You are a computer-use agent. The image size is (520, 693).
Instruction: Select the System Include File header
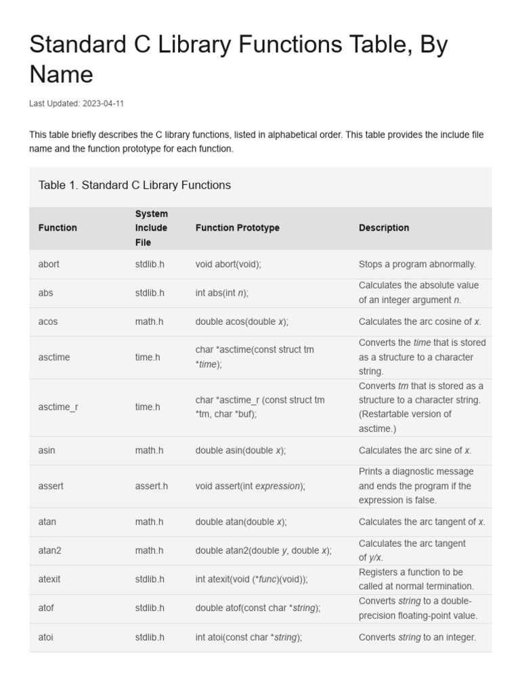(151, 228)
